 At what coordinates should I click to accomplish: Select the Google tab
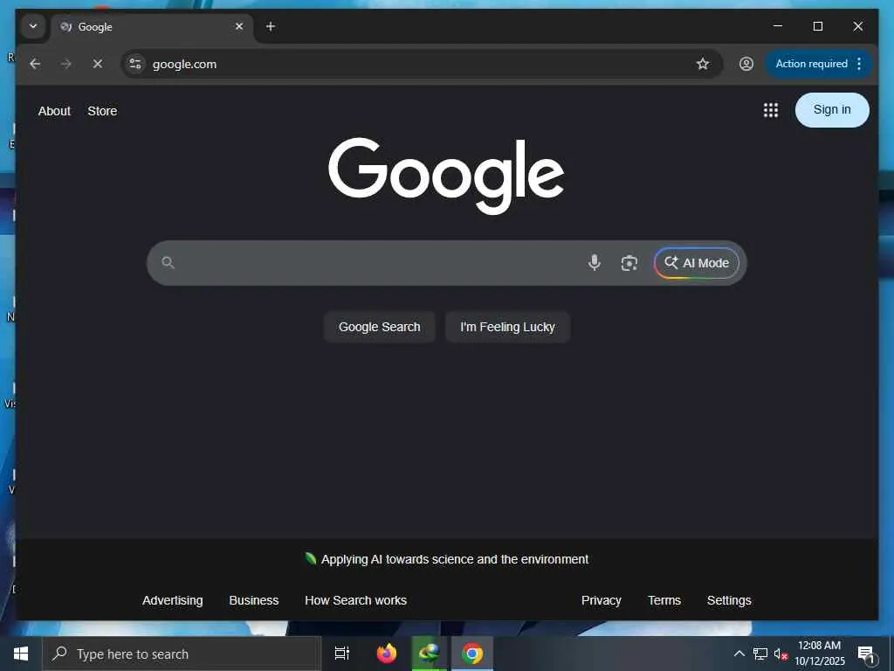pos(152,27)
